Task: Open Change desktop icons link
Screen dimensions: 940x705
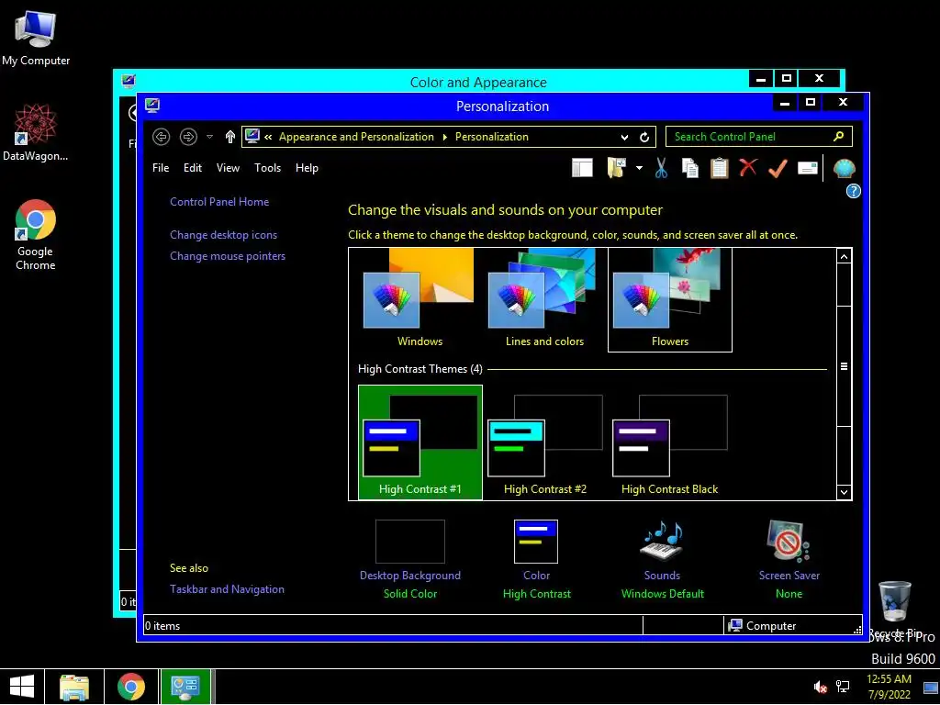Action: tap(224, 235)
